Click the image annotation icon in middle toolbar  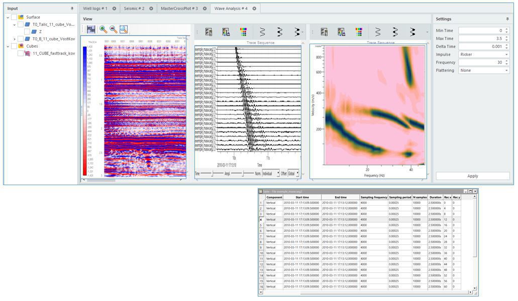tap(226, 32)
